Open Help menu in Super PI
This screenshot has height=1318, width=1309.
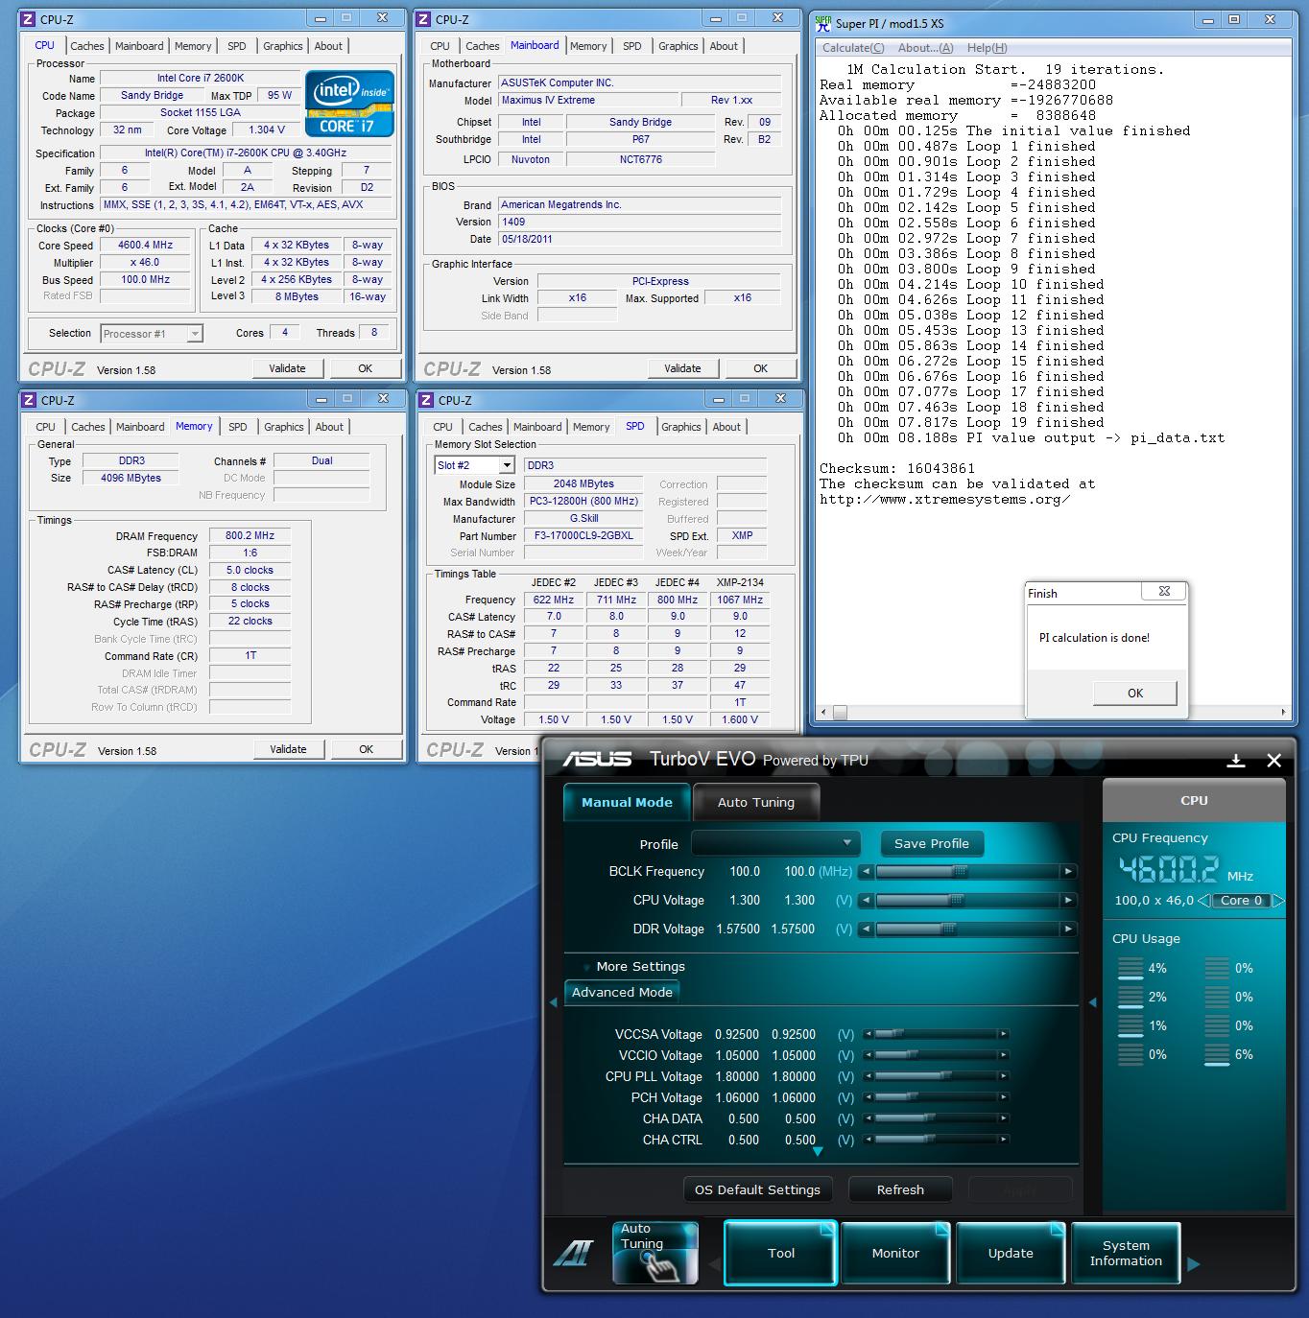pyautogui.click(x=988, y=48)
